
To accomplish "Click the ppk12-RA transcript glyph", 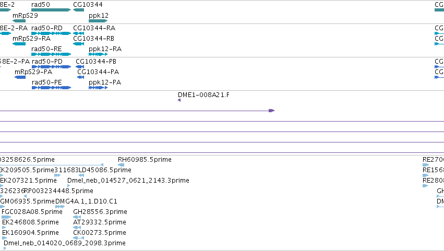I will (98, 54).
